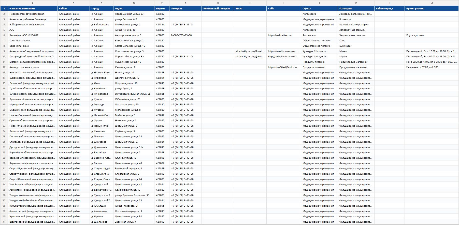Select row 41 header number

tap(4, 222)
